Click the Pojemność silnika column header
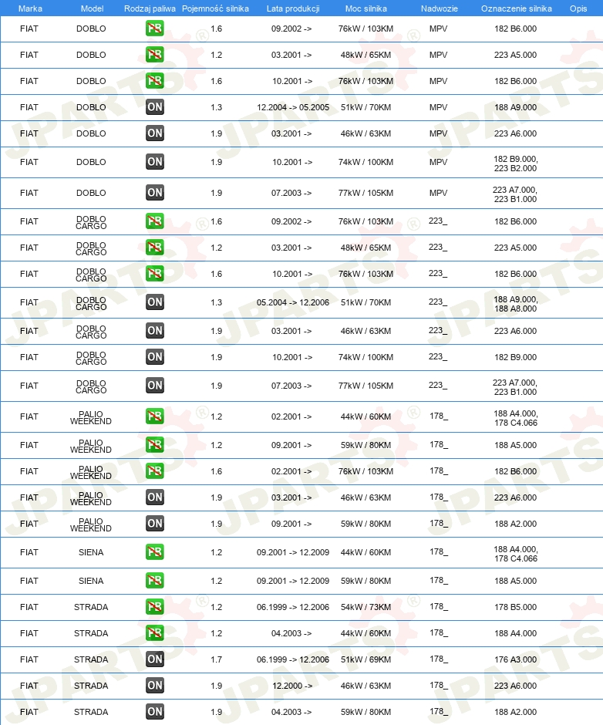Screen dimensions: 603x725 [x=215, y=8]
